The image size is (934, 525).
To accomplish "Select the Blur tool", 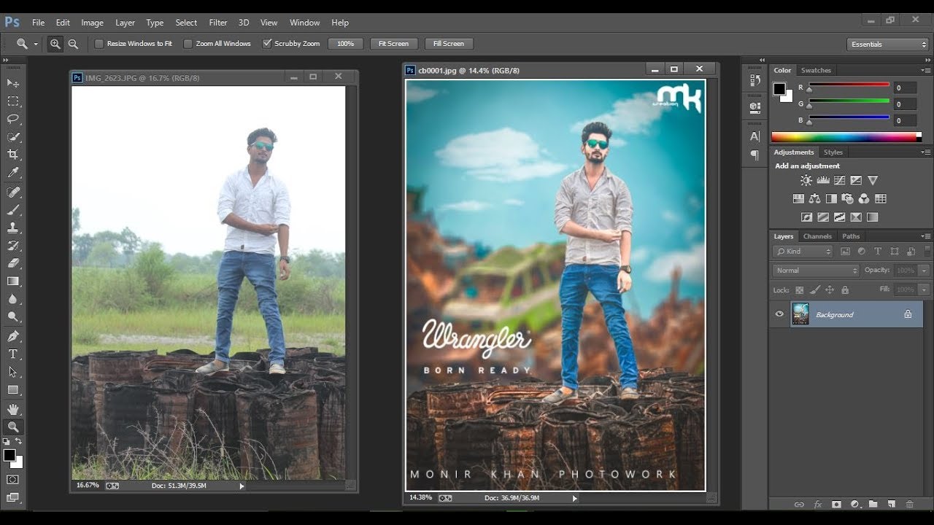I will [x=13, y=299].
